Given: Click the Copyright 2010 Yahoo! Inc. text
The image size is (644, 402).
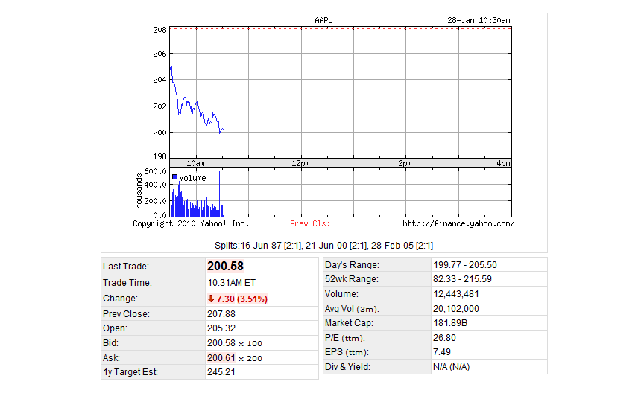Looking at the screenshot, I should click(x=191, y=223).
